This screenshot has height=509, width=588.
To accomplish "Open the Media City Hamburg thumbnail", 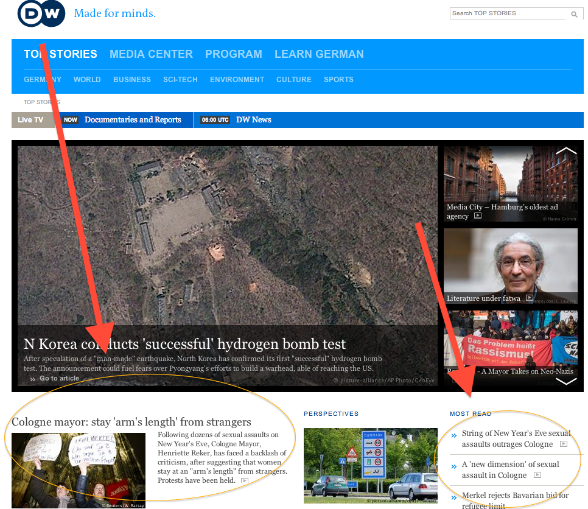I will (x=510, y=184).
